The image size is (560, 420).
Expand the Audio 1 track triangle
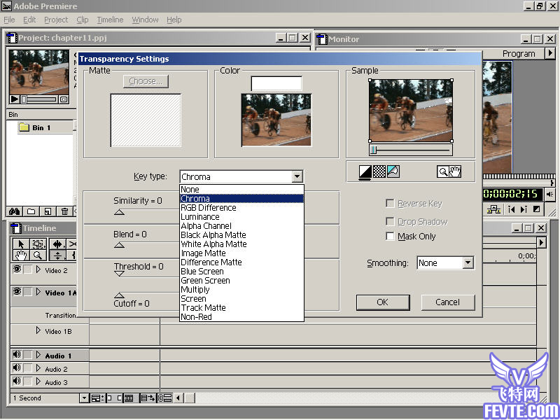click(x=38, y=355)
